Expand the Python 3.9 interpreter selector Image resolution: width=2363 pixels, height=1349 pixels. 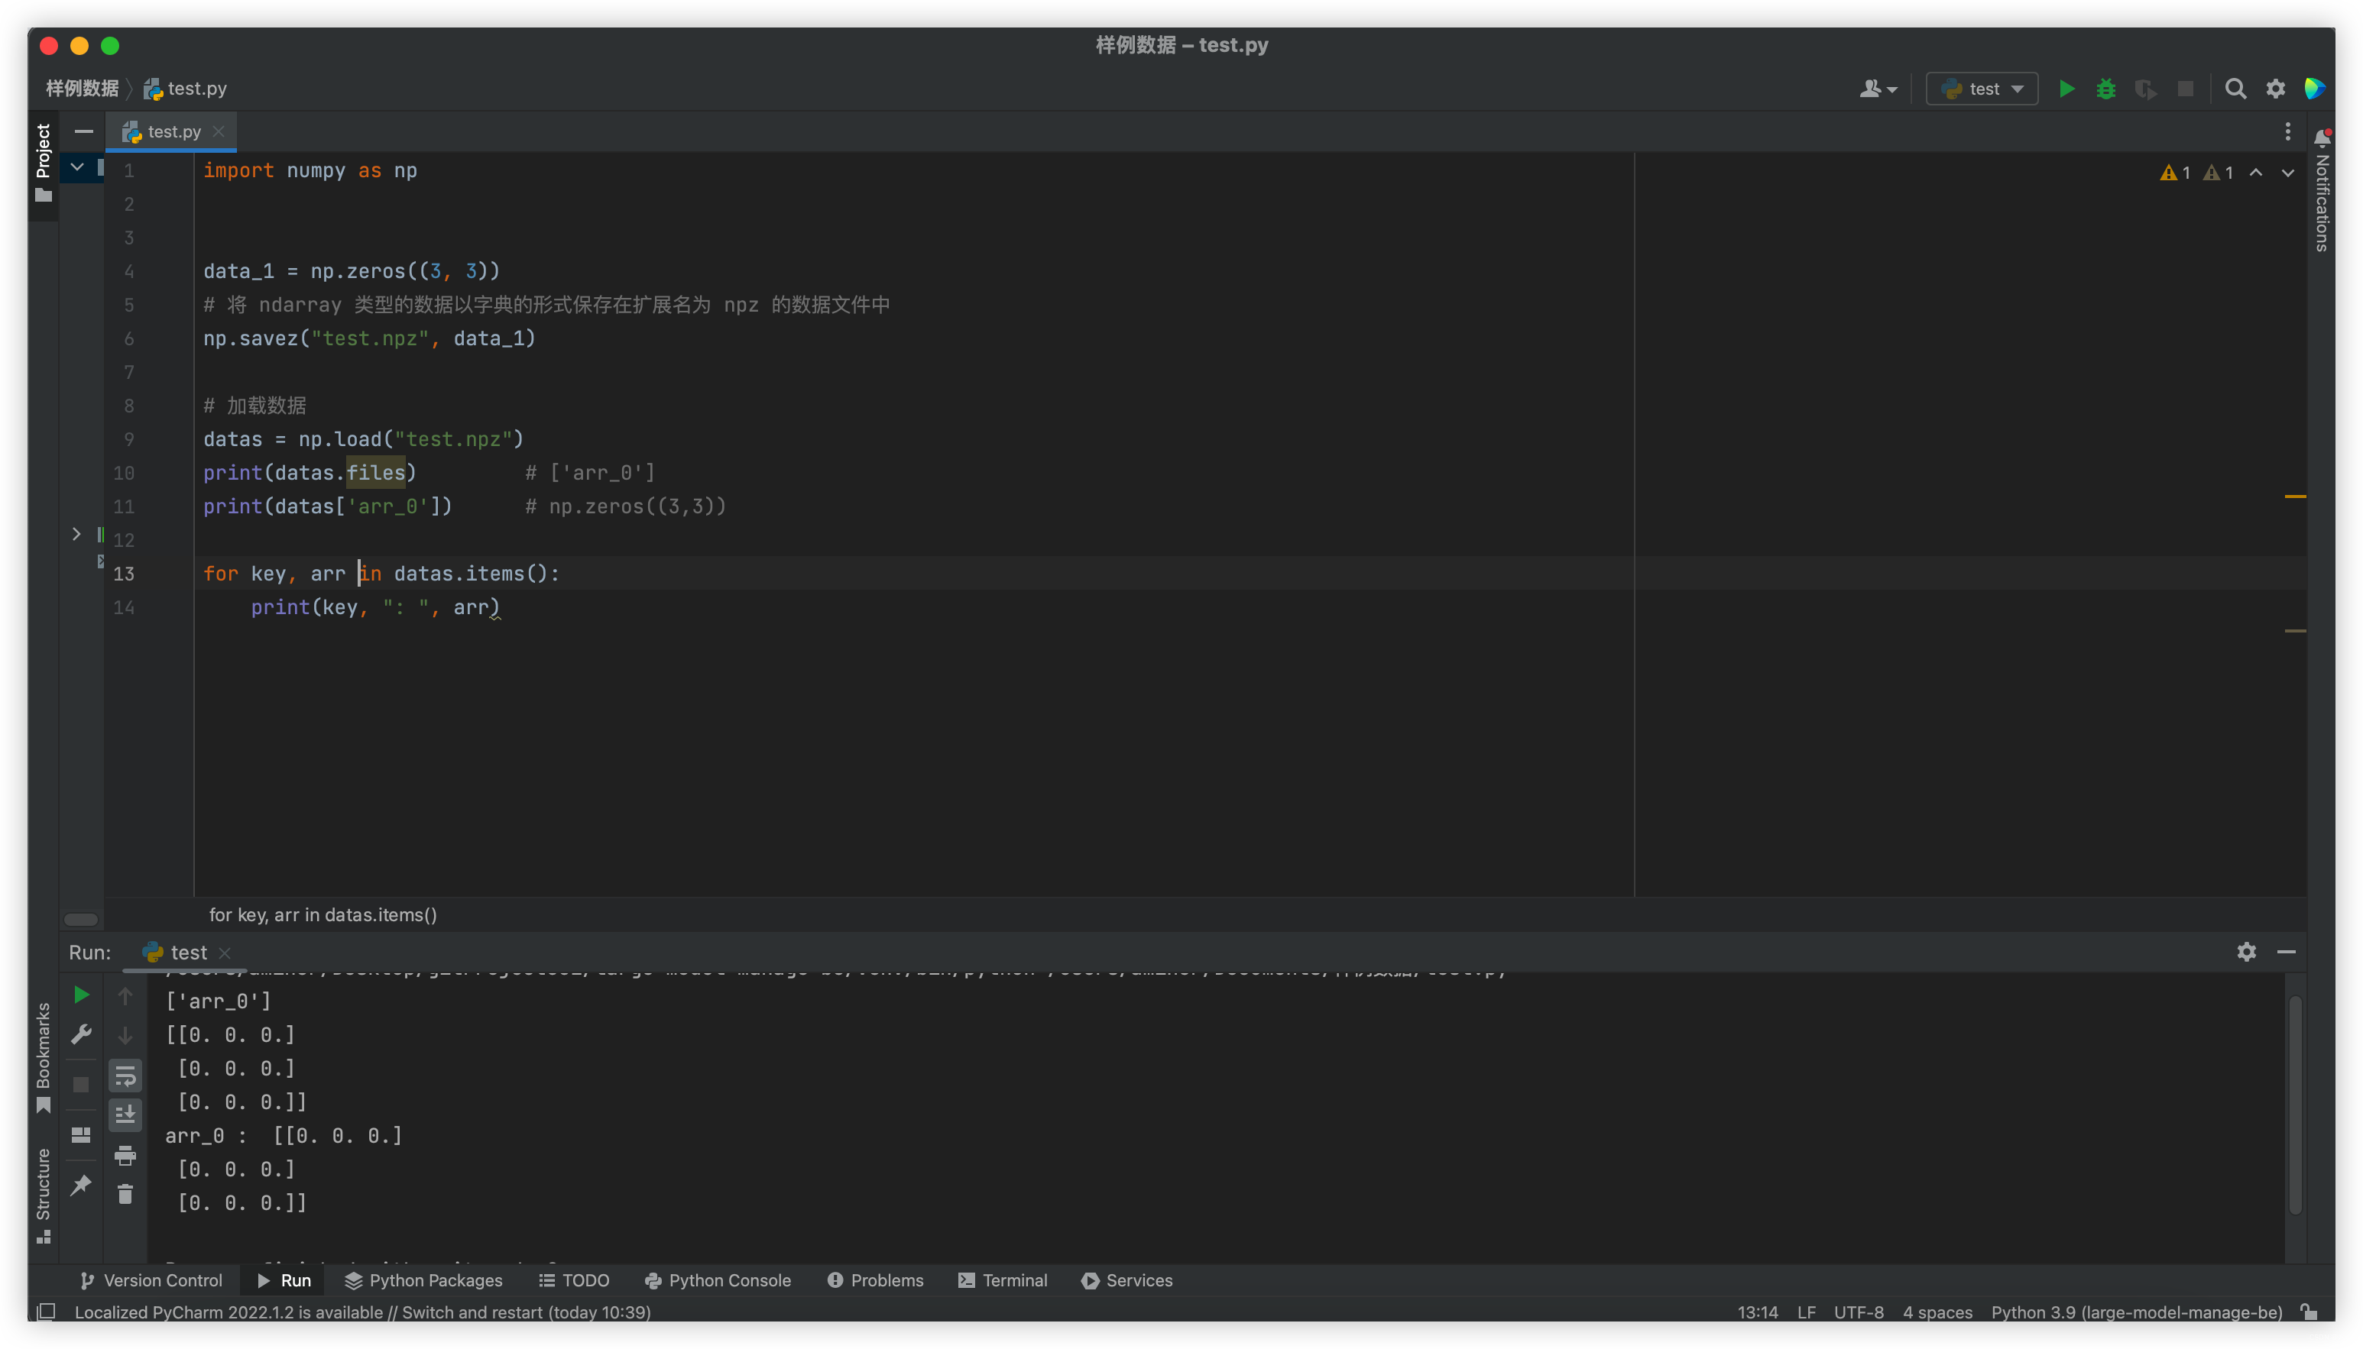point(2136,1312)
